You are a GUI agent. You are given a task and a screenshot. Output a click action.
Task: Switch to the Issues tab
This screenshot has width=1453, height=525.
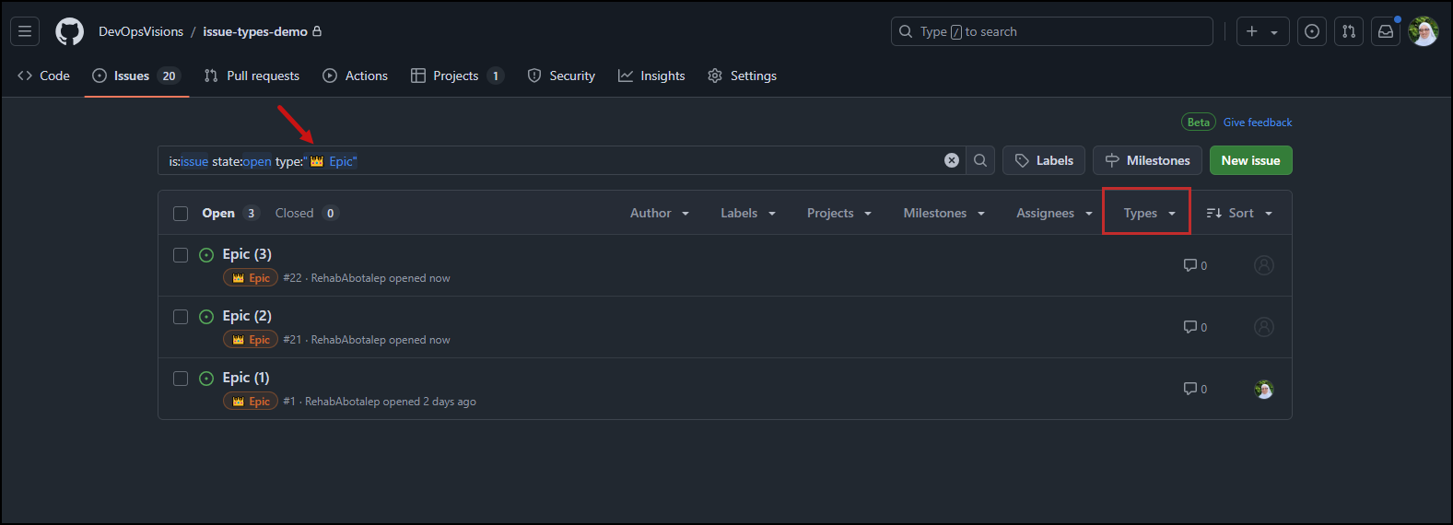[136, 76]
